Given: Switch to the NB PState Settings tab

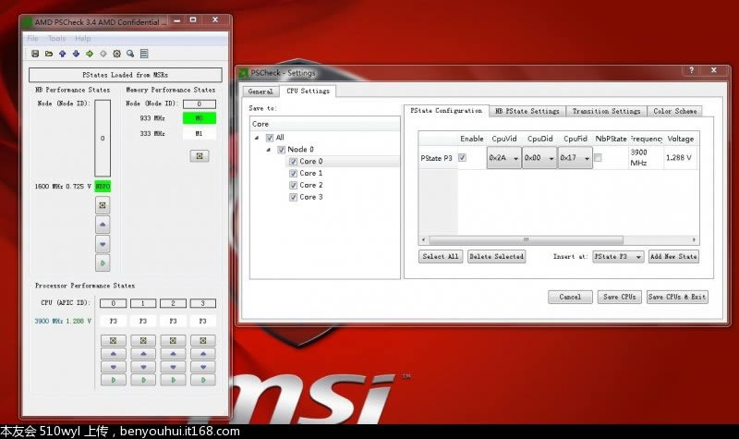Looking at the screenshot, I should (527, 111).
